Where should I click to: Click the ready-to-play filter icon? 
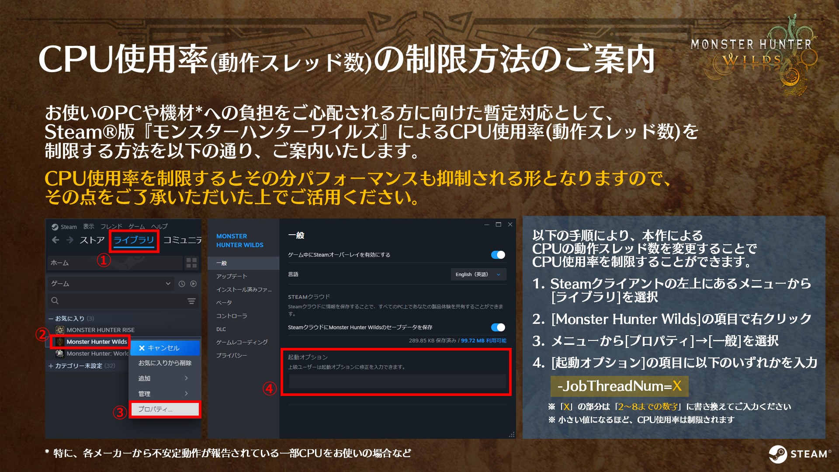(x=193, y=284)
